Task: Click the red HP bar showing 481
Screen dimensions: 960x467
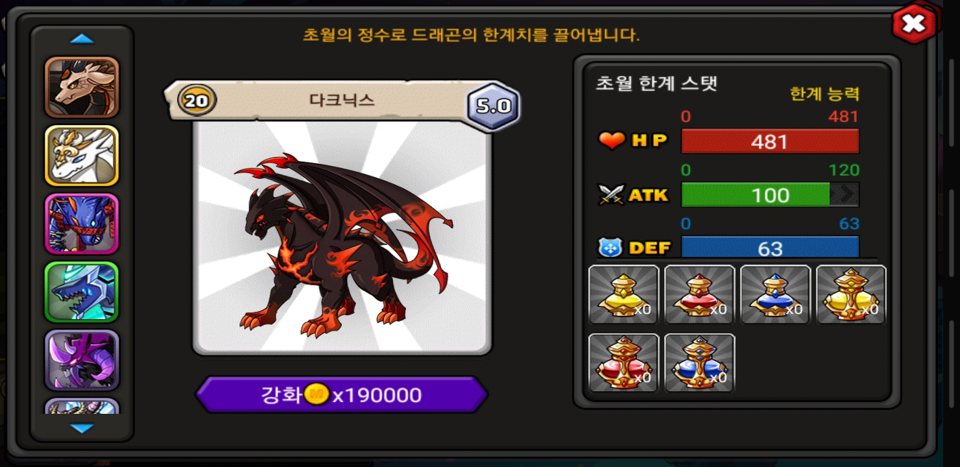Action: [770, 141]
